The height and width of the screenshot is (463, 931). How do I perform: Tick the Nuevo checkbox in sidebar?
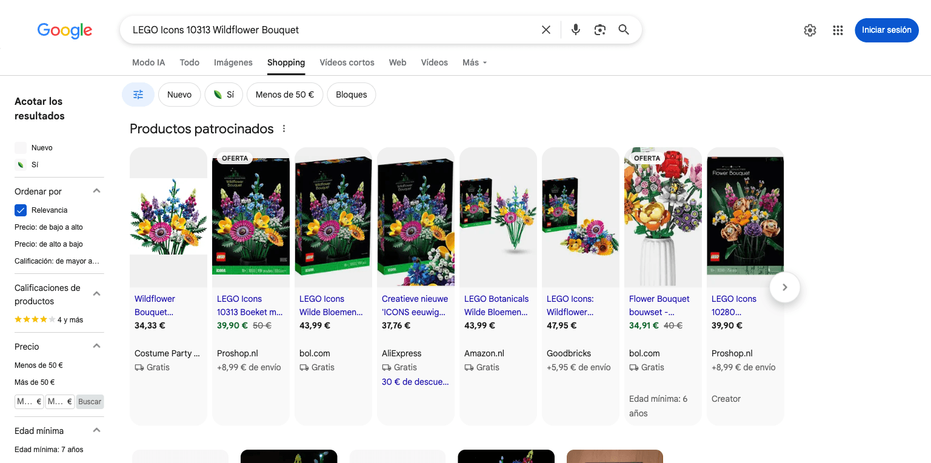[21, 147]
